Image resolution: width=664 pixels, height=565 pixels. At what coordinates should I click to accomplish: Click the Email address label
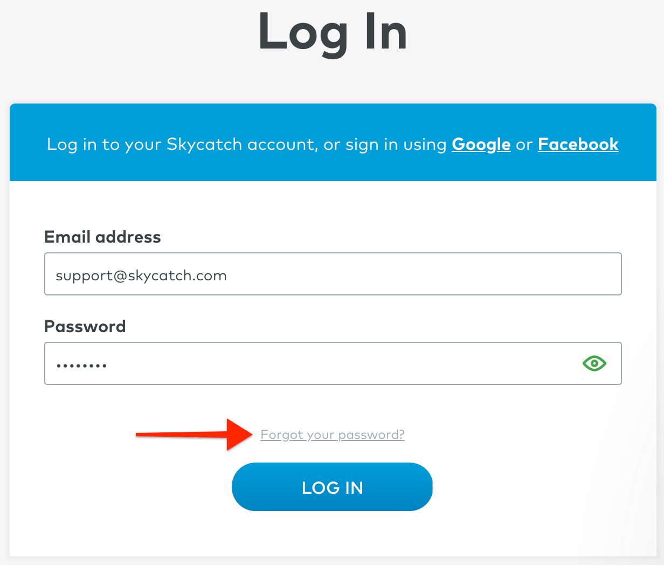pos(102,237)
